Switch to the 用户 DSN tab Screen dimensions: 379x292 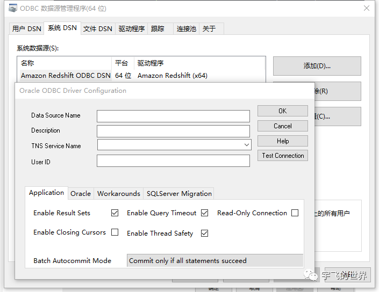(26, 29)
